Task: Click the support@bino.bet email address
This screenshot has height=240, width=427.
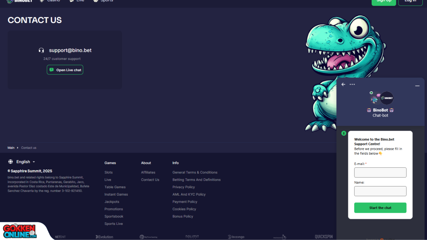Action: pyautogui.click(x=70, y=50)
